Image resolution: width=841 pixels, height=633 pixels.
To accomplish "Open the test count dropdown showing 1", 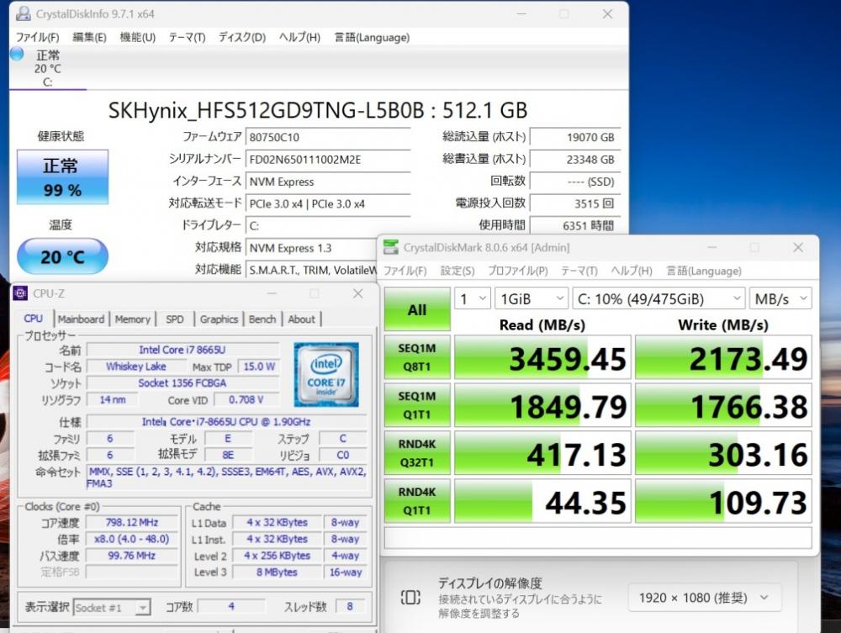I will (x=473, y=298).
